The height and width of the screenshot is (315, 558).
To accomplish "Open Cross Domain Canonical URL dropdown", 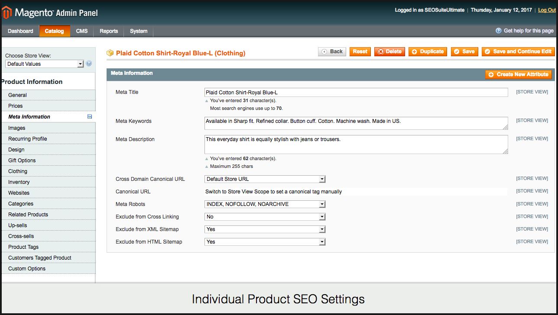I will (265, 179).
